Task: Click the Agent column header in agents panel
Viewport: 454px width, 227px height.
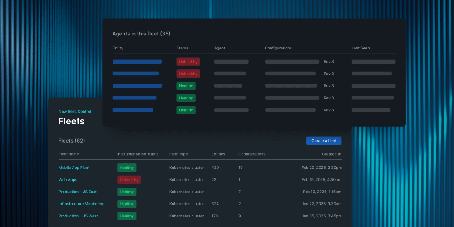Action: 219,48
